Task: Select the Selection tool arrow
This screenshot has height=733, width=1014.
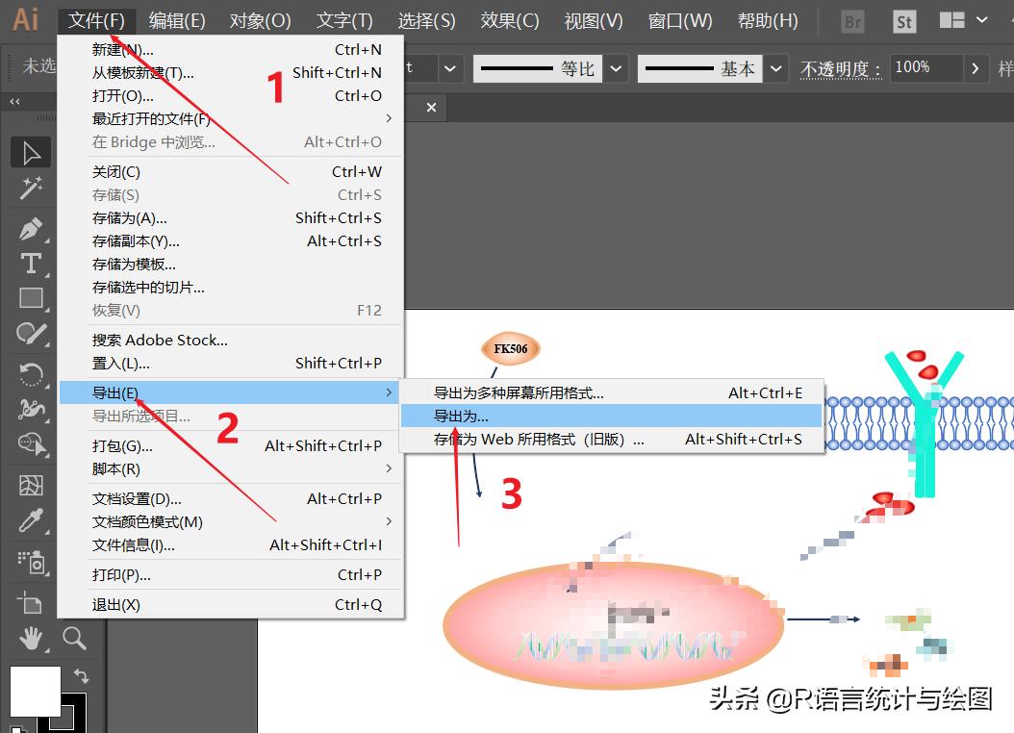Action: tap(30, 152)
